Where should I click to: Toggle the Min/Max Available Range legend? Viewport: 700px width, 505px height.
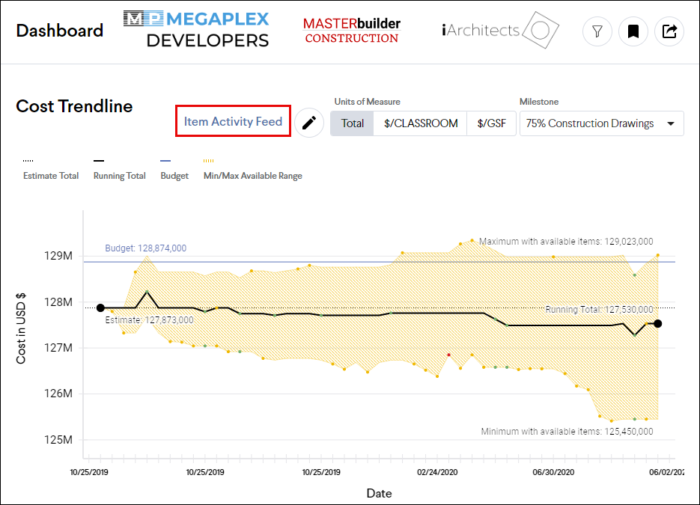coord(252,176)
